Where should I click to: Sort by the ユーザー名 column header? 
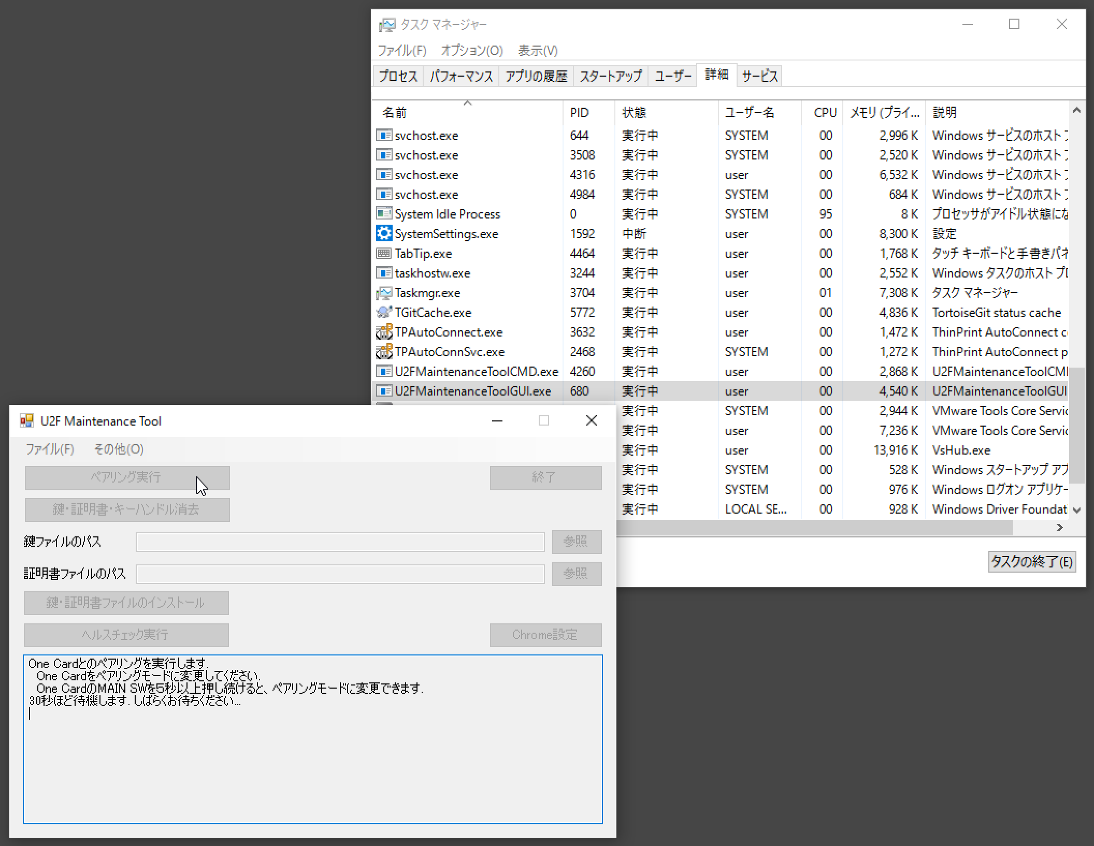click(x=760, y=112)
